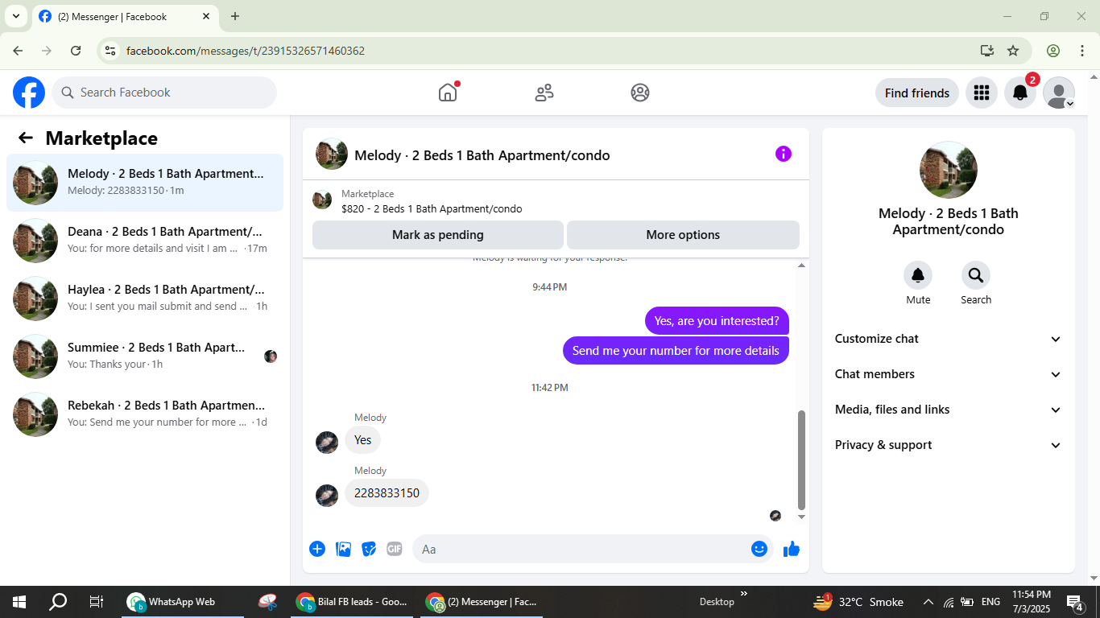Switch to Bilal FB leads taskbar window
Screen dimensions: 1100x618
tap(352, 602)
